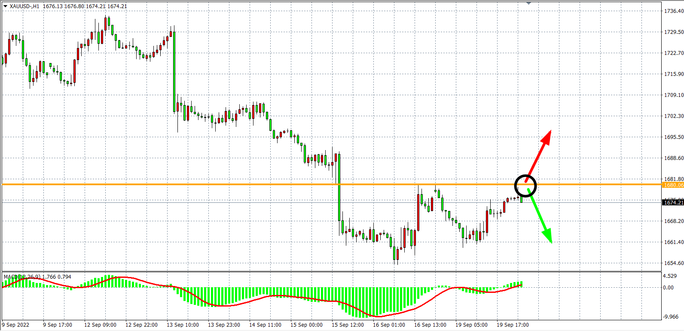Click the 1736.40 price scale label

coord(673,11)
